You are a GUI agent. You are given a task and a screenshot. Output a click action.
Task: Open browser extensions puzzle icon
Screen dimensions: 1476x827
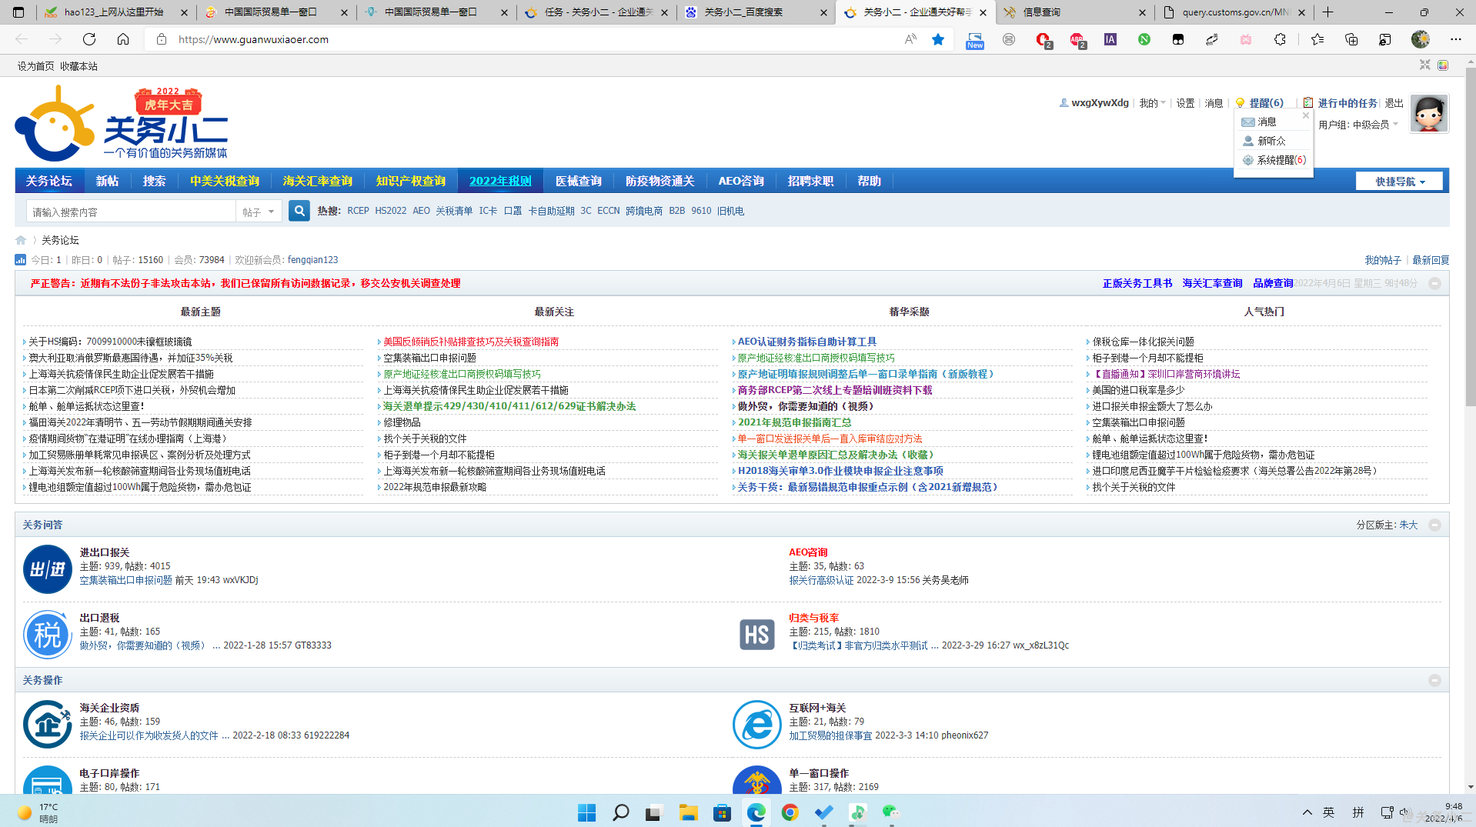coord(1280,39)
